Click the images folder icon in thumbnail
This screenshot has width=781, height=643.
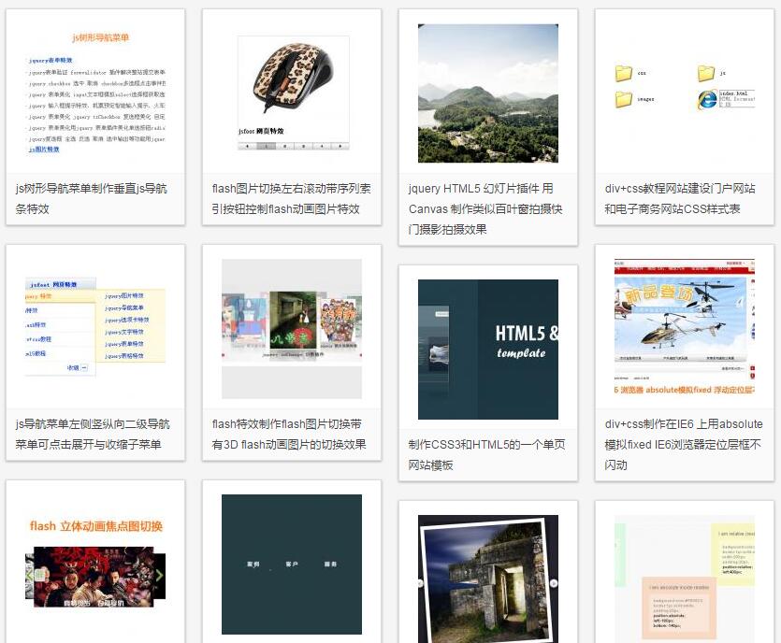click(x=624, y=99)
